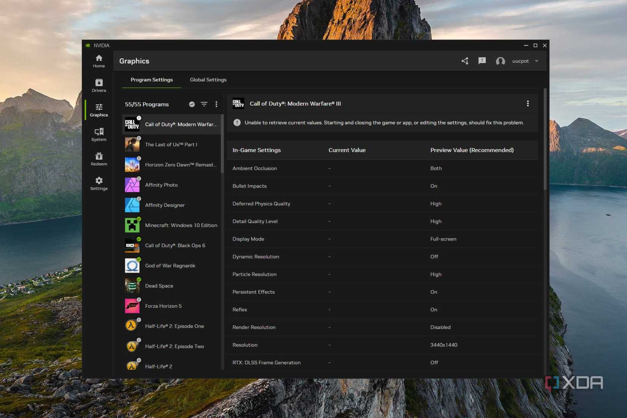
Task: Switch to the Global Settings tab
Action: (x=208, y=80)
